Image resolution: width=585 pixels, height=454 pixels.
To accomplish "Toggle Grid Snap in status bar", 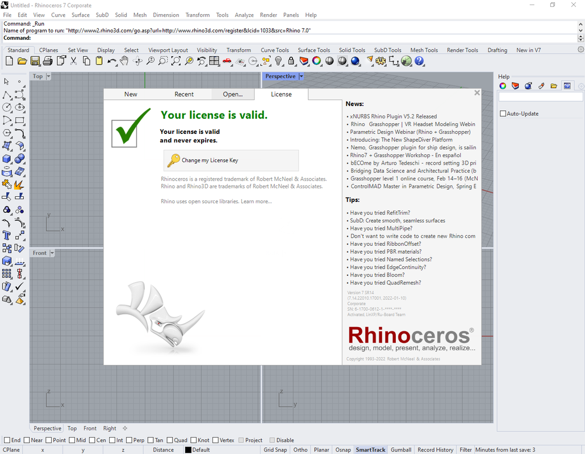I will (275, 450).
